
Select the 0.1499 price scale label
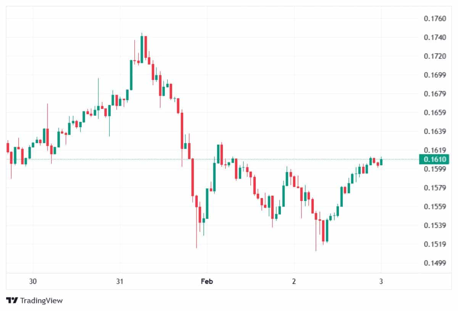click(435, 263)
